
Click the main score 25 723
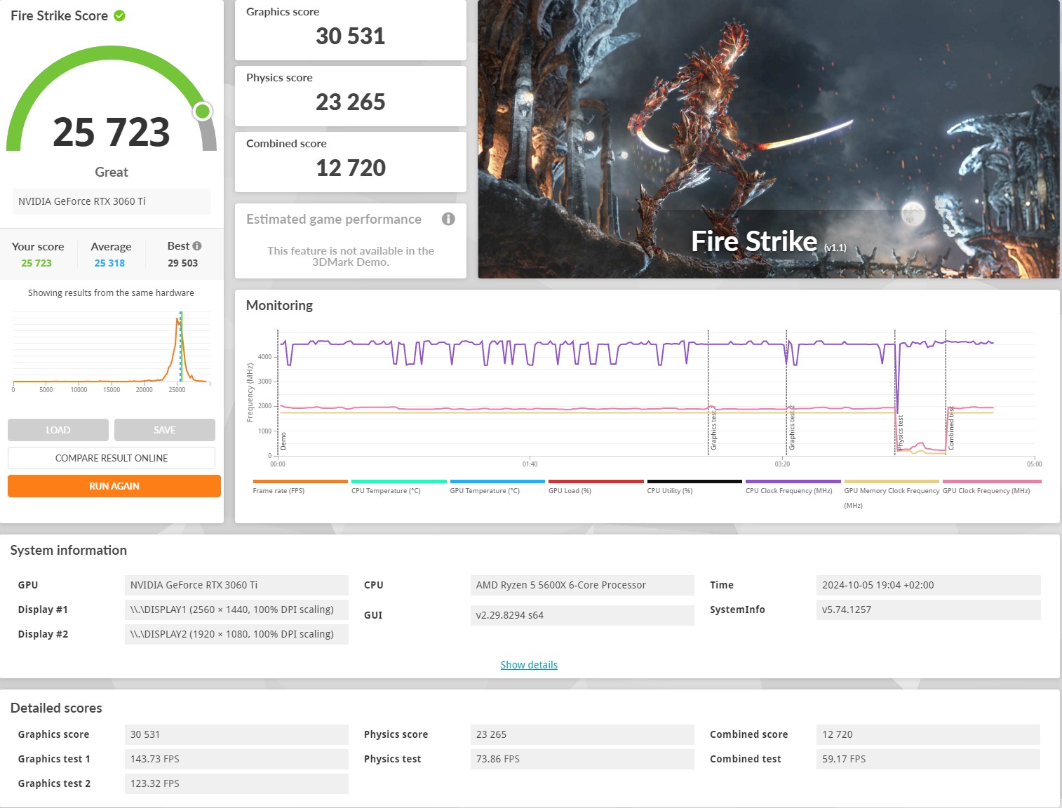point(112,132)
